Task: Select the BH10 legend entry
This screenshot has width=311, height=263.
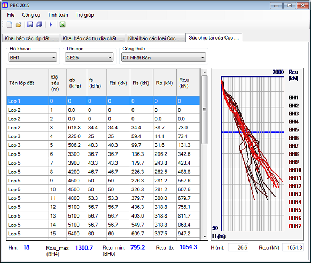Action: [295, 170]
